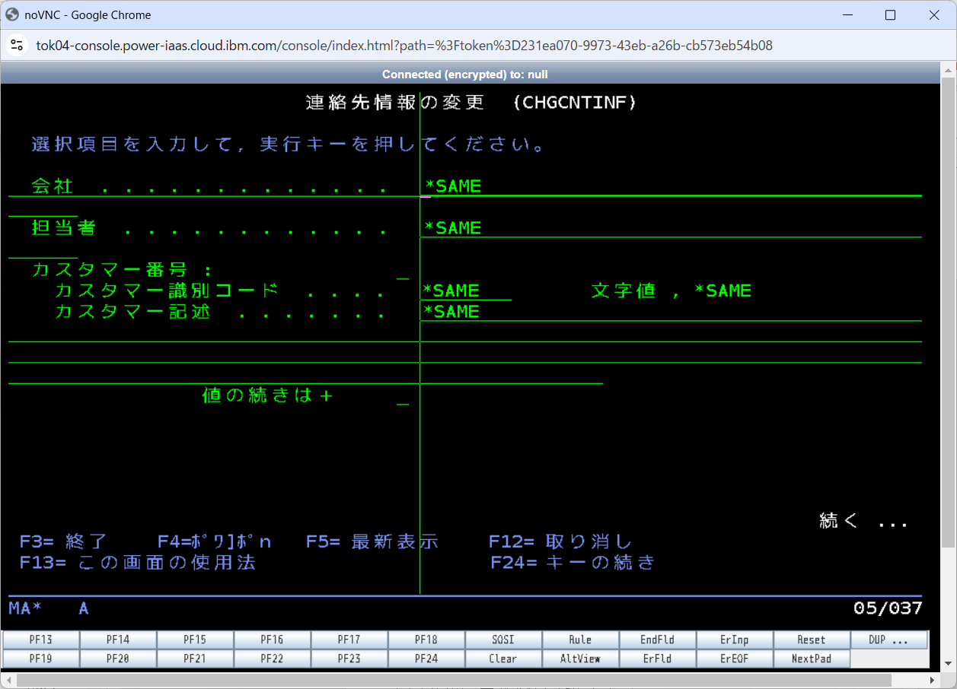Click the PF16 function key button
957x689 pixels.
coord(272,640)
